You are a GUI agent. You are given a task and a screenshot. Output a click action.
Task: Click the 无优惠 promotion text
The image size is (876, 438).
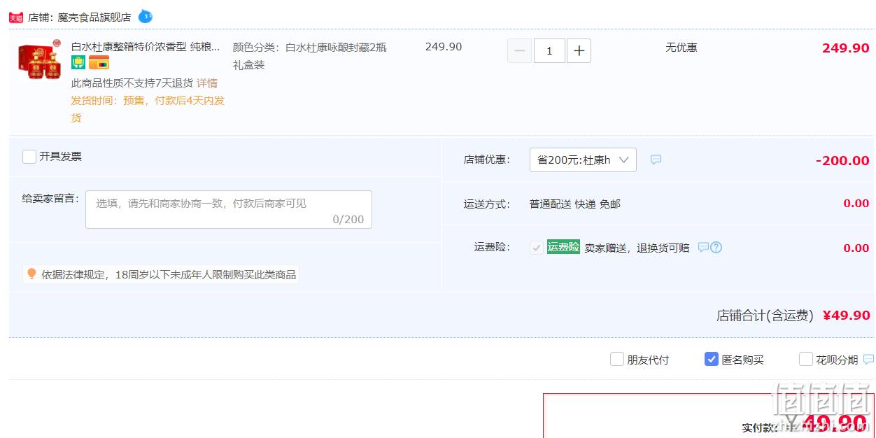(x=681, y=47)
